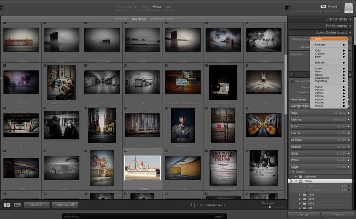The width and height of the screenshot is (356, 219).
Task: Switch to the New Photos tab
Action: pyautogui.click(x=139, y=19)
